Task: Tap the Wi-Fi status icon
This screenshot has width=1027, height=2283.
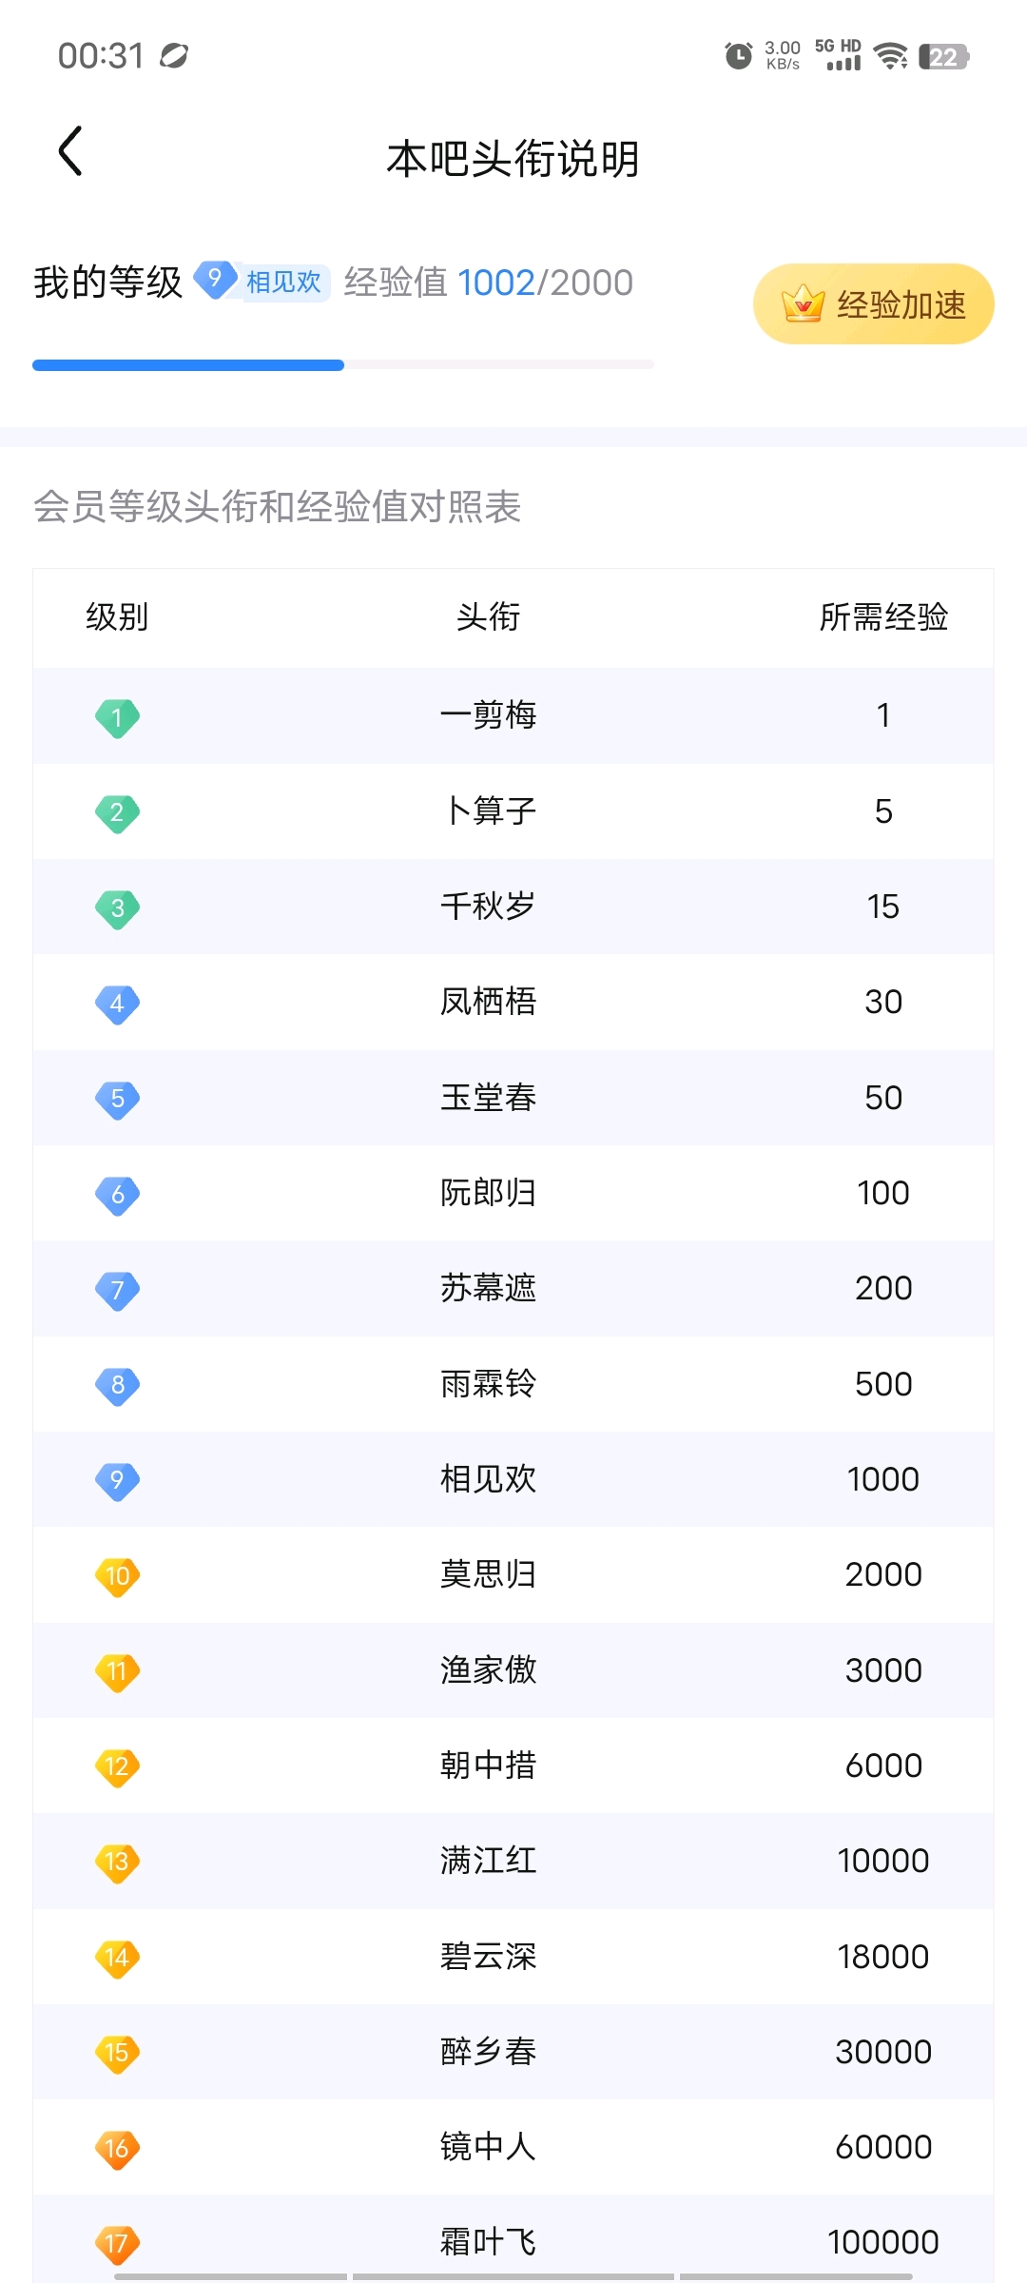Action: coord(891,56)
